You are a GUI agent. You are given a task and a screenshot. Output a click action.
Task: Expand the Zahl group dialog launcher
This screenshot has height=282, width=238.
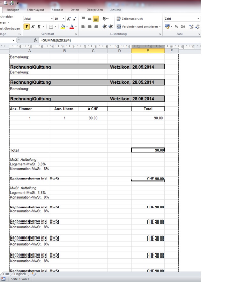pyautogui.click(x=199, y=34)
